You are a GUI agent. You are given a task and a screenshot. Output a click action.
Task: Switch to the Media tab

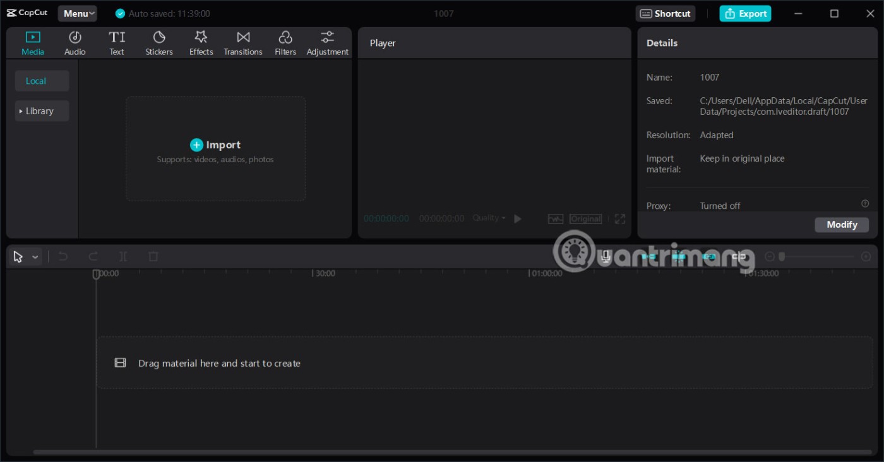(33, 44)
